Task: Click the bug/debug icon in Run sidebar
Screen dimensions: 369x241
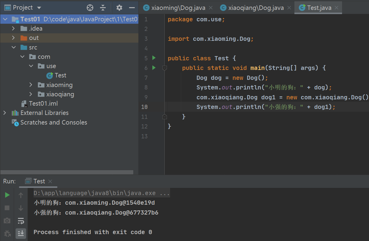Action: point(7,233)
